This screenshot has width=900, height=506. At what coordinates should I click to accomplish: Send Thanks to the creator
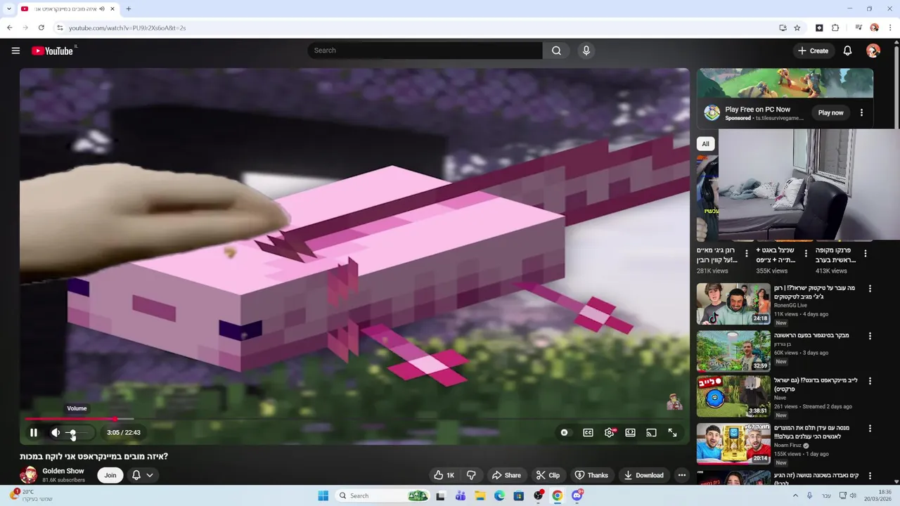pos(591,475)
